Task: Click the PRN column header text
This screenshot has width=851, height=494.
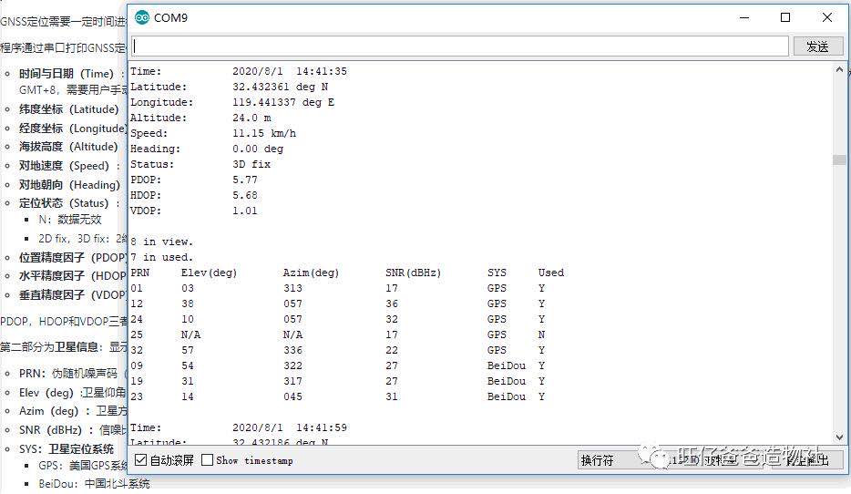Action: (x=140, y=273)
